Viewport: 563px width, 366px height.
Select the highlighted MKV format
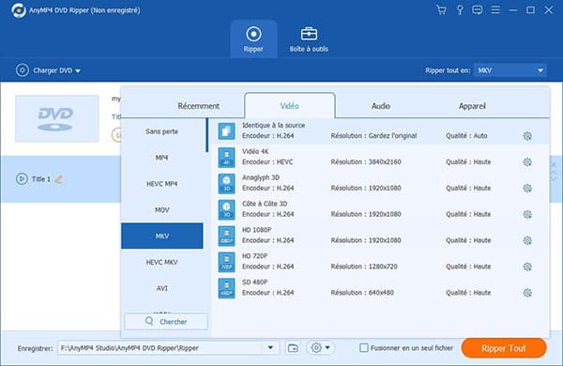click(x=162, y=236)
